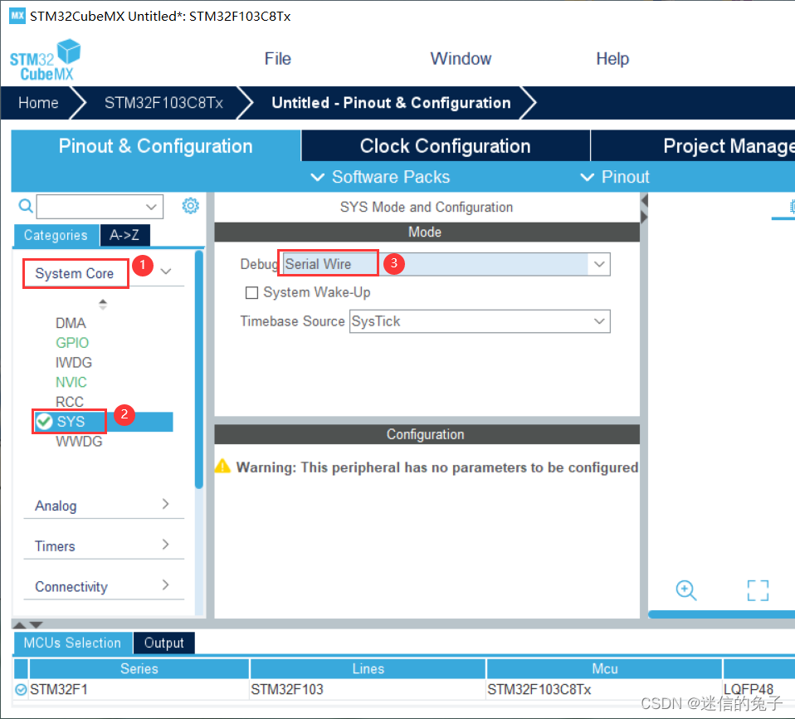Open the peripheral search combo box arrow
Image resolution: width=795 pixels, height=719 pixels.
point(151,207)
